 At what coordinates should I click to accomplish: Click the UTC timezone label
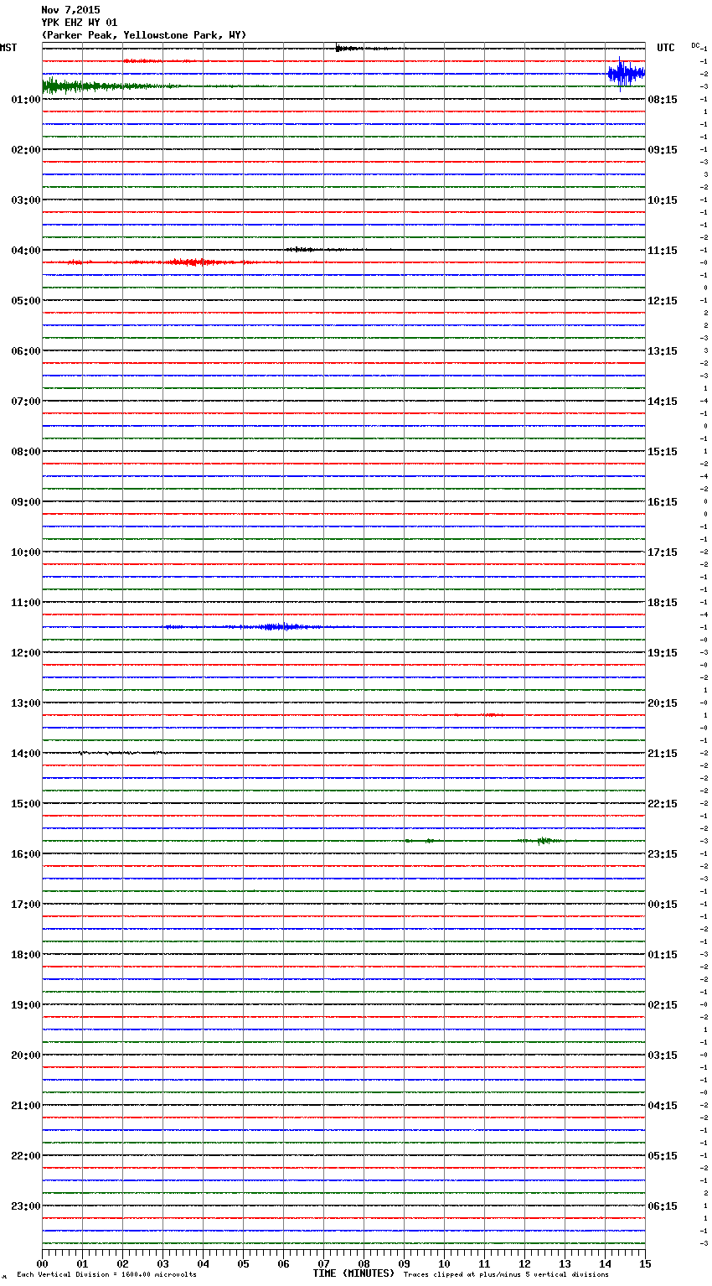(666, 48)
